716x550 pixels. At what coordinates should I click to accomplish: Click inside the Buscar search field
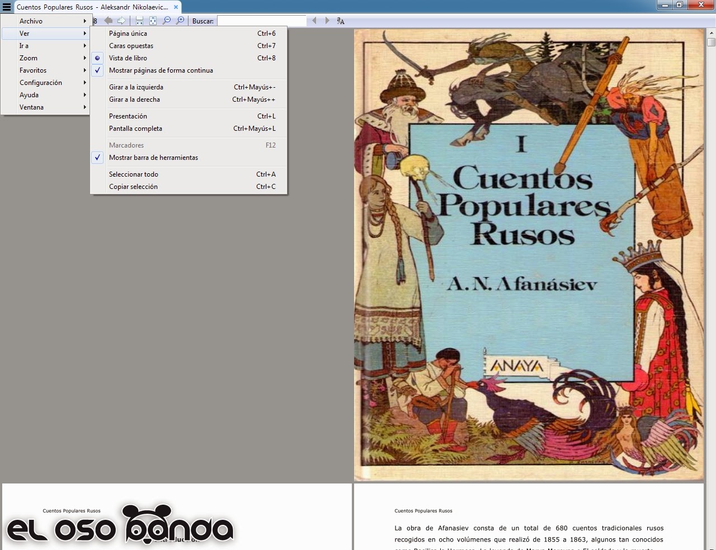pyautogui.click(x=262, y=21)
